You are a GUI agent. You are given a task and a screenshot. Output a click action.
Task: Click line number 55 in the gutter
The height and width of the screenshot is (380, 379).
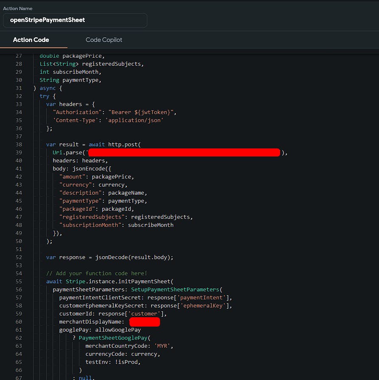pyautogui.click(x=18, y=282)
